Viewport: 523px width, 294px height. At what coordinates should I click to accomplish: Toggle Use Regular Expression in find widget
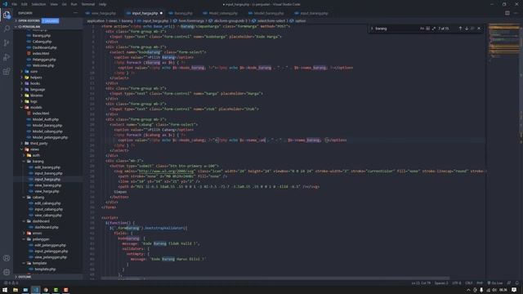[434, 29]
